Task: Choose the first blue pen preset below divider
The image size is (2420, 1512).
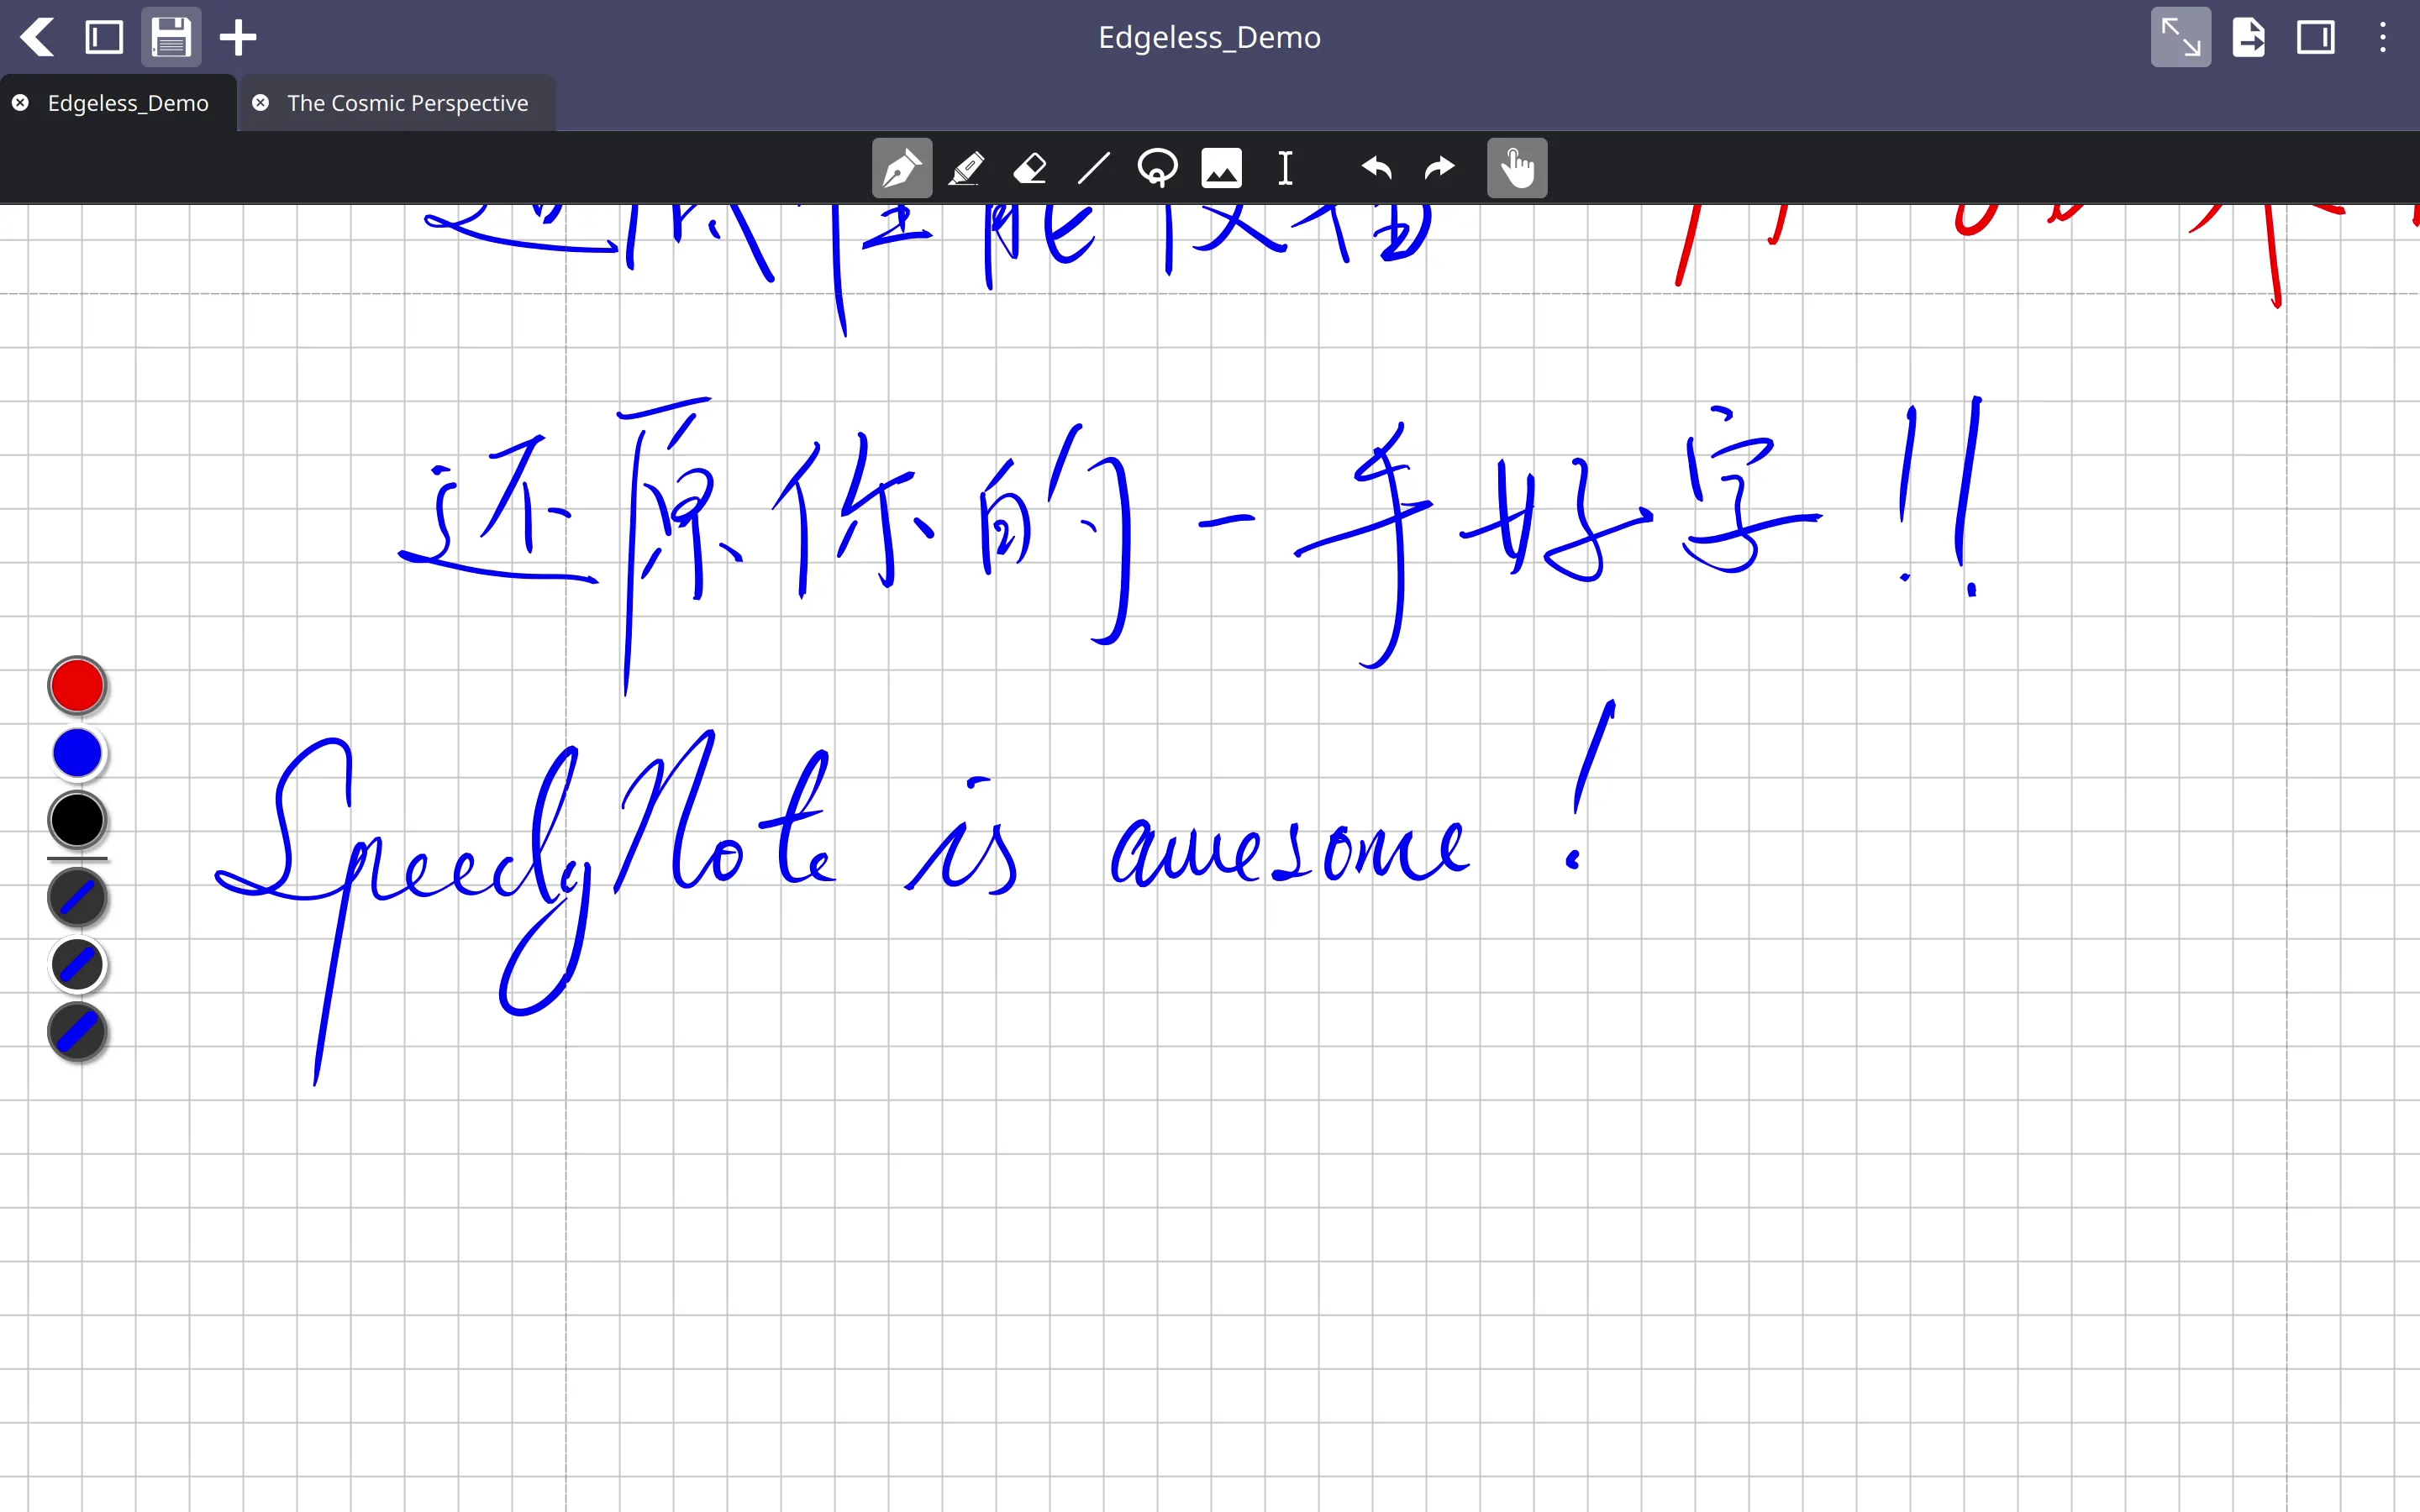Action: point(77,897)
